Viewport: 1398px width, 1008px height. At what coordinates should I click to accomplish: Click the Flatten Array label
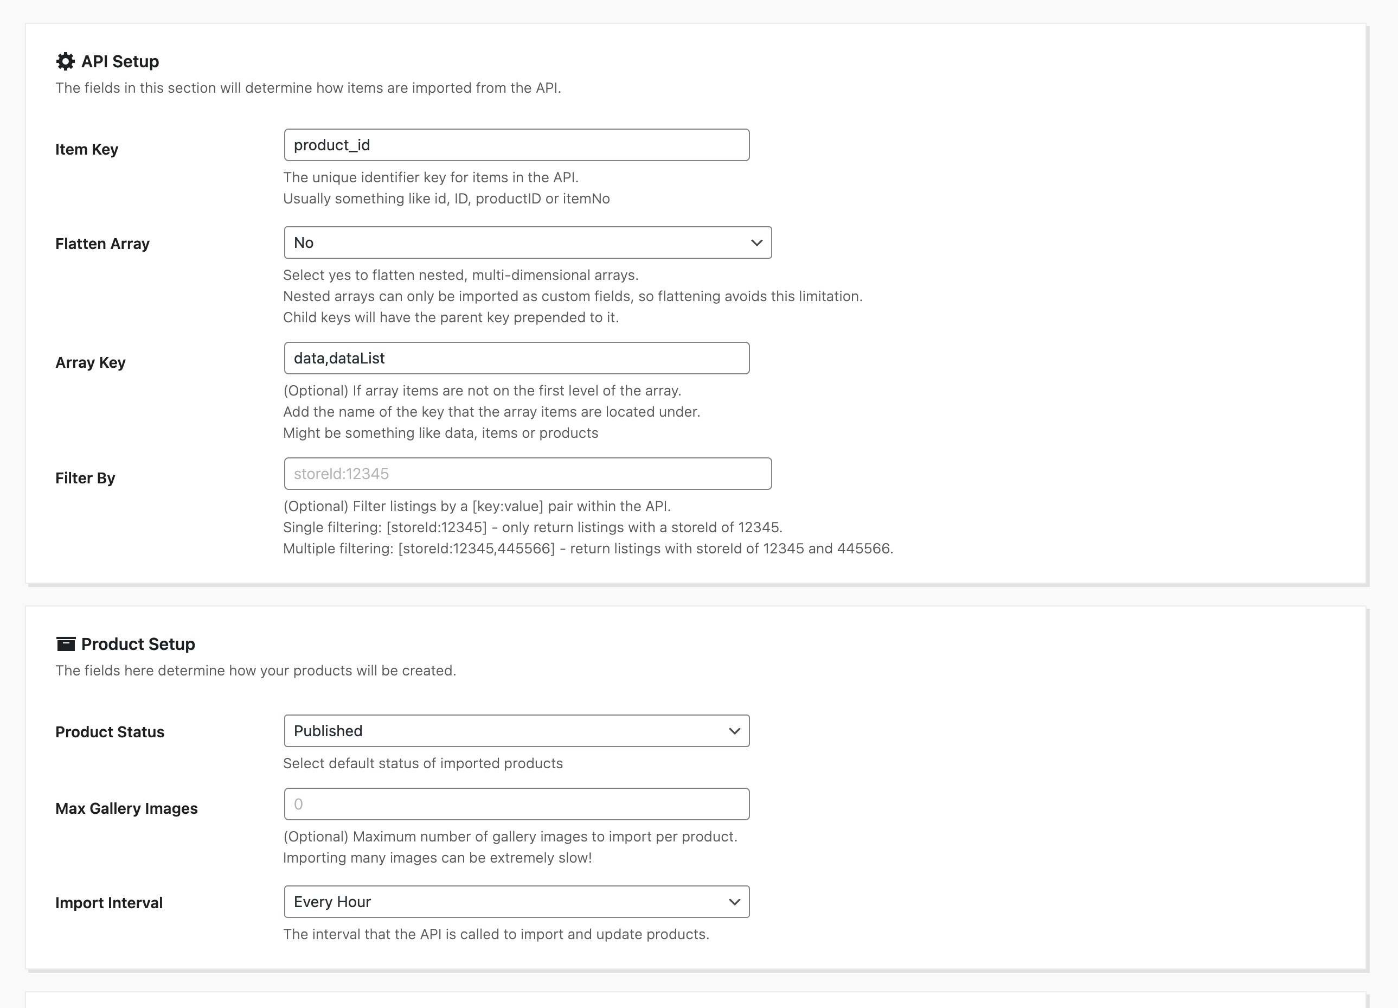102,244
